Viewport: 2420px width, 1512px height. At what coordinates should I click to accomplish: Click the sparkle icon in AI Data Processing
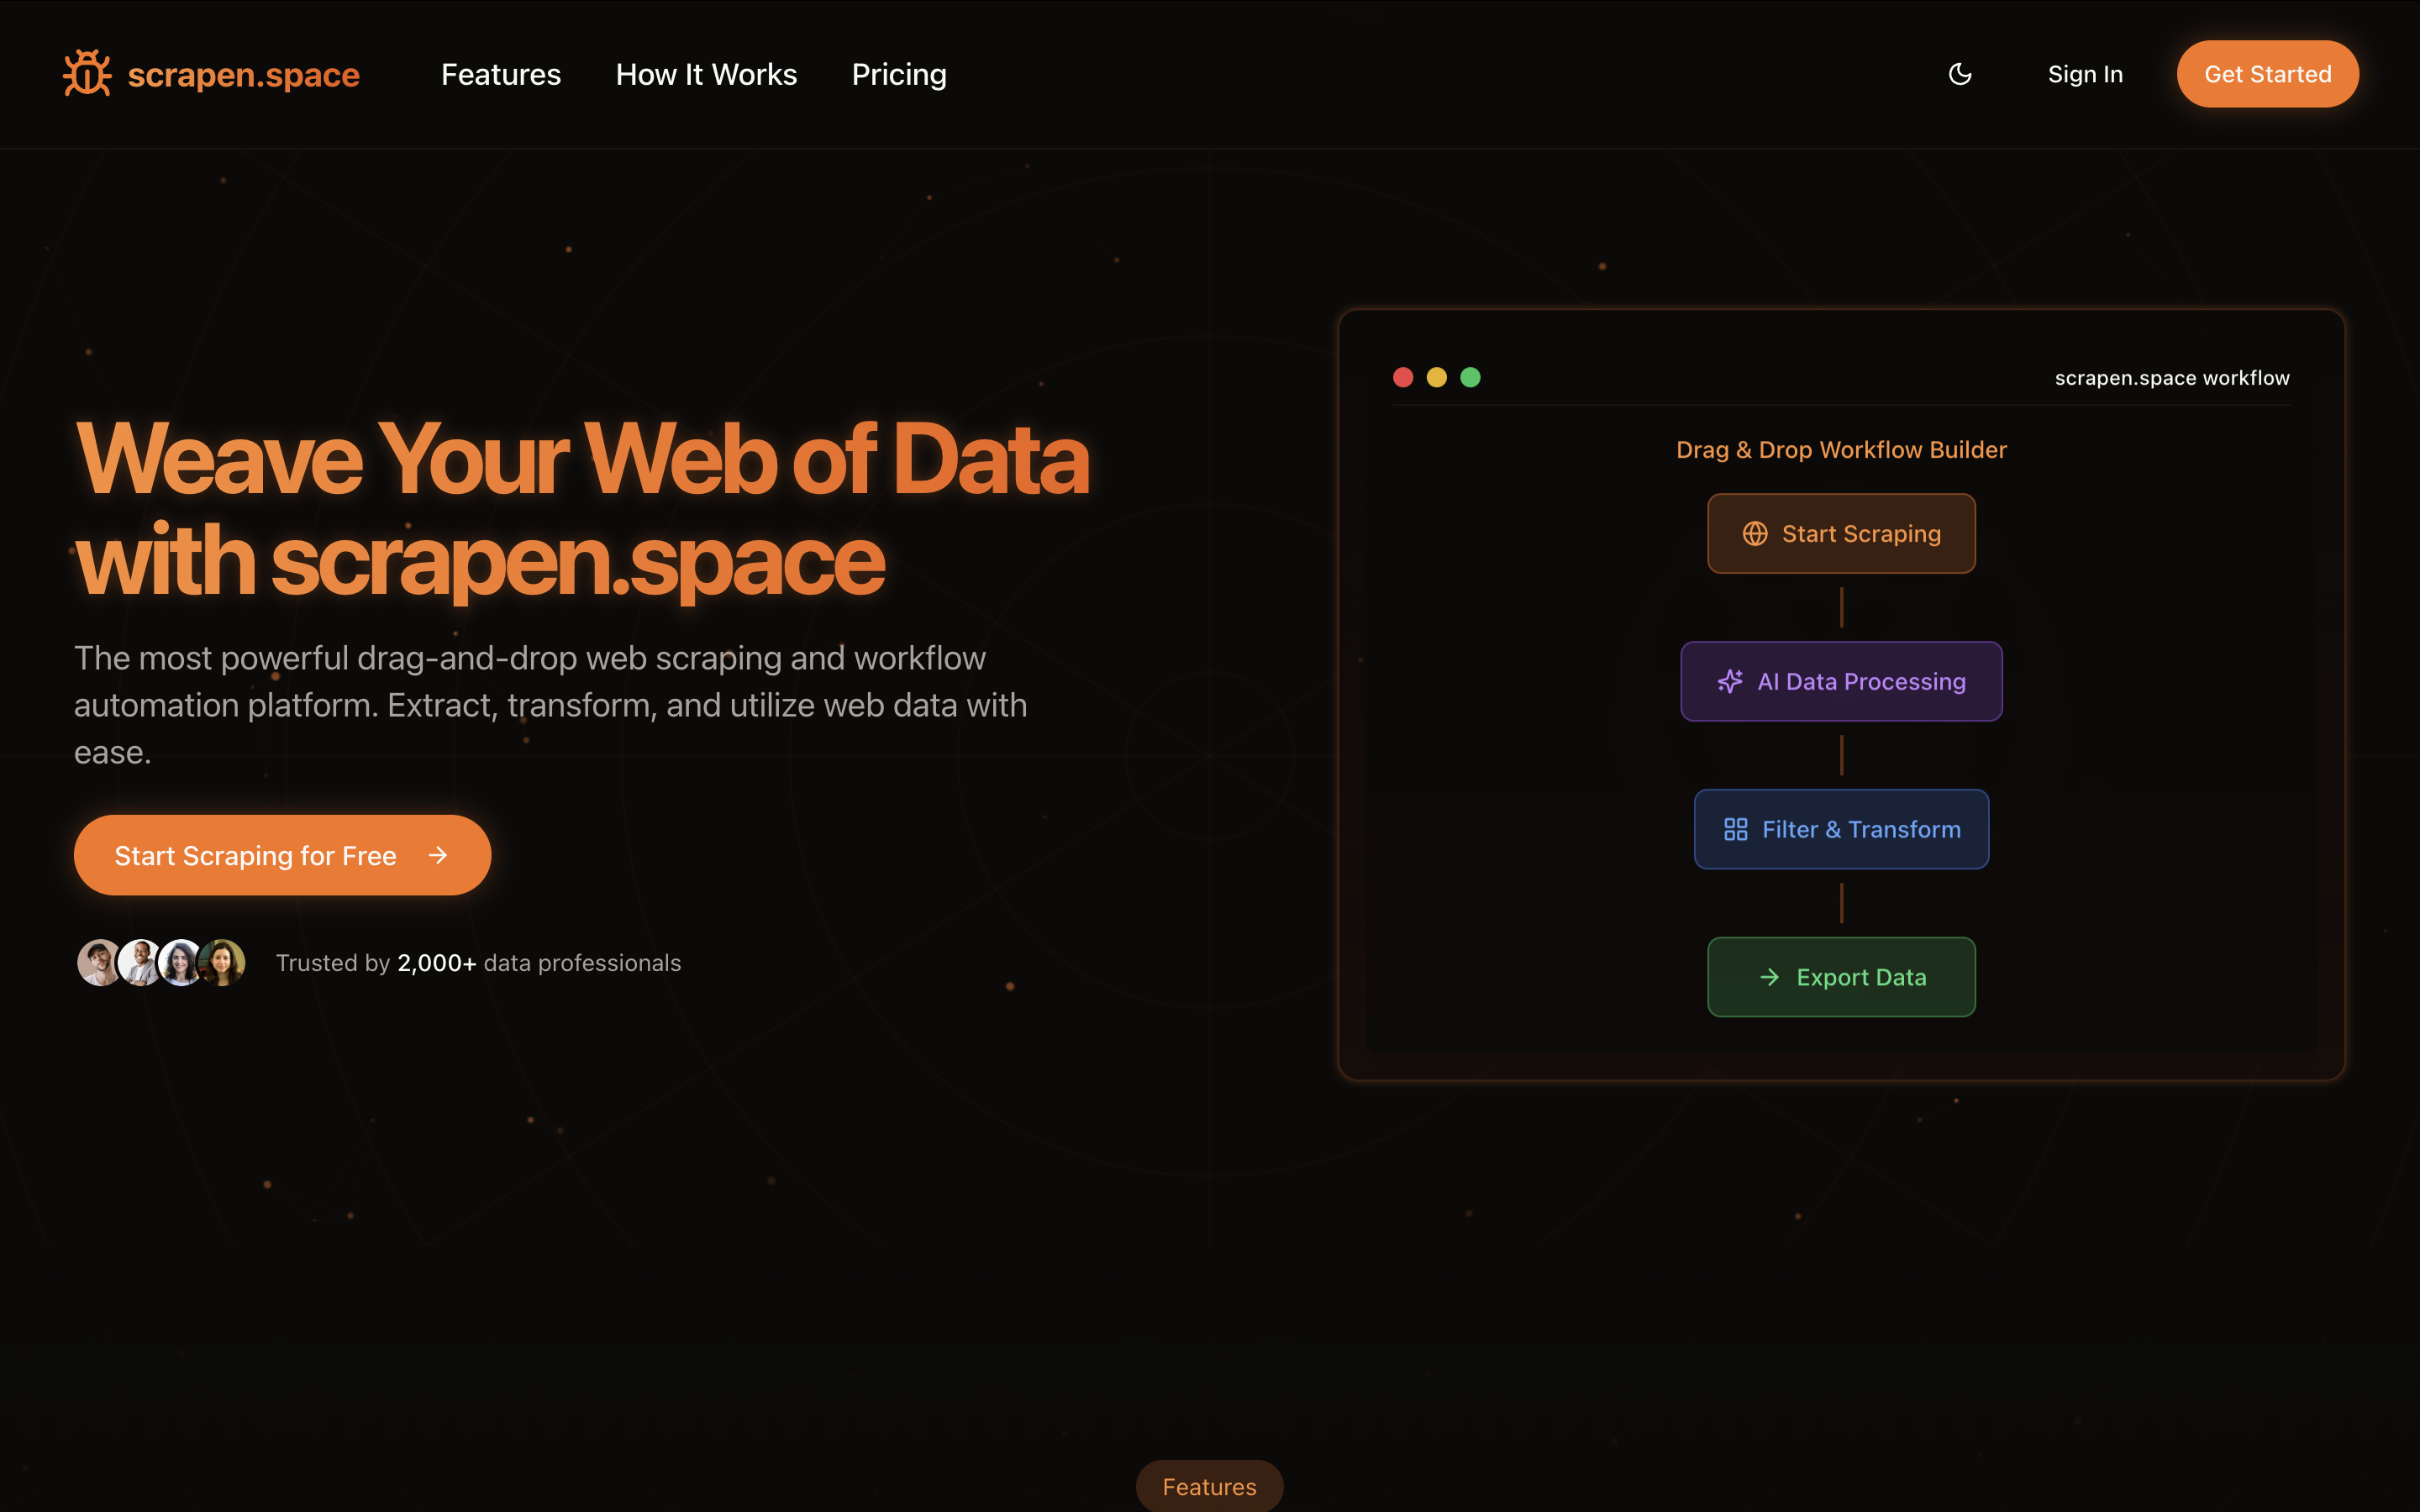coord(1730,682)
